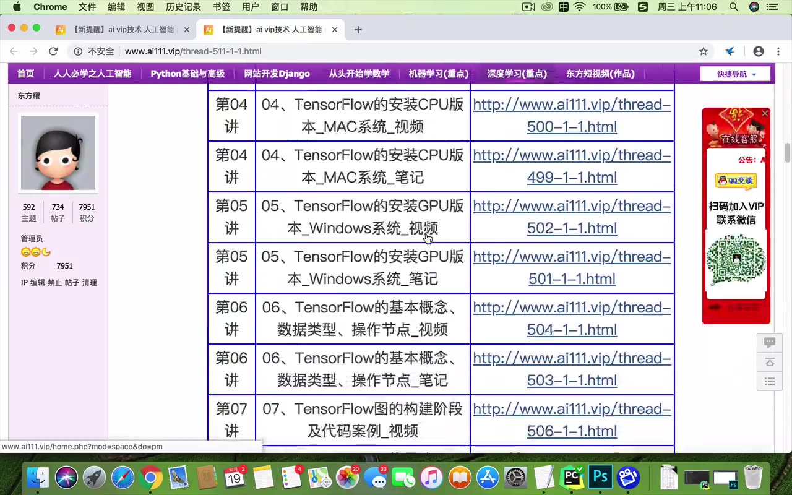Open Photos app in the dock
This screenshot has height=495, width=792.
(347, 478)
